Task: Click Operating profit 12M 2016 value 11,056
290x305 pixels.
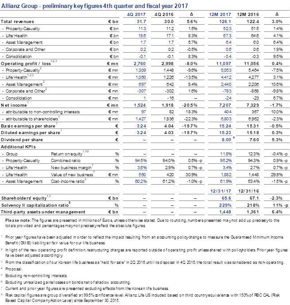Action: tap(251, 64)
